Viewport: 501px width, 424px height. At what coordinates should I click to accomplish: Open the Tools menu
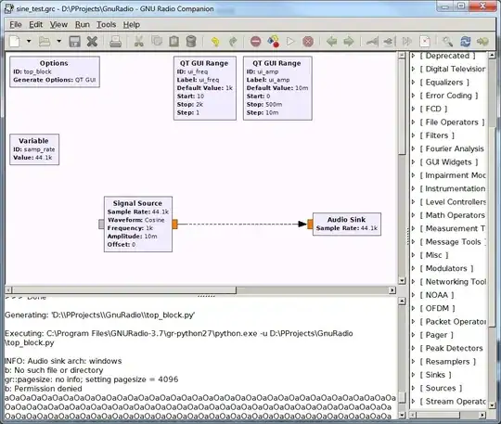[x=106, y=25]
